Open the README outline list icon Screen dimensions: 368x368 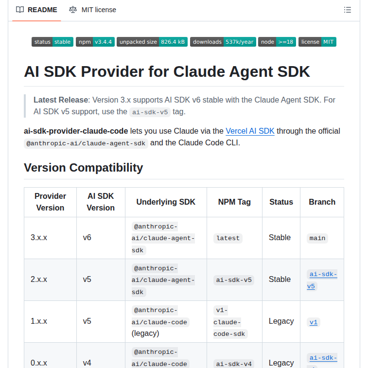pos(348,10)
